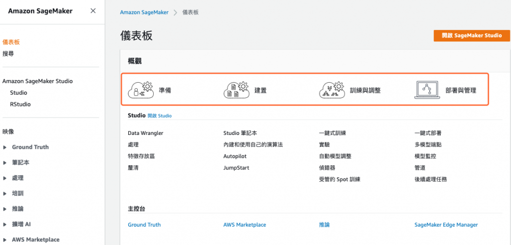511x245 pixels.
Task: Open 搜尋 in the sidebar
Action: pos(8,54)
